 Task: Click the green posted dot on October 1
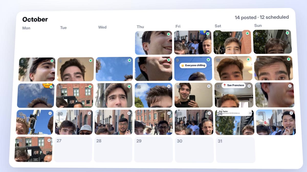point(169,34)
